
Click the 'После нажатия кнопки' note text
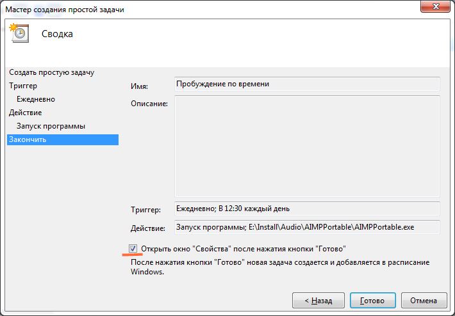point(280,267)
